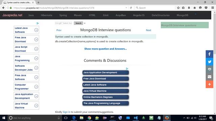Go back with the browser back arrow

click(x=3, y=8)
